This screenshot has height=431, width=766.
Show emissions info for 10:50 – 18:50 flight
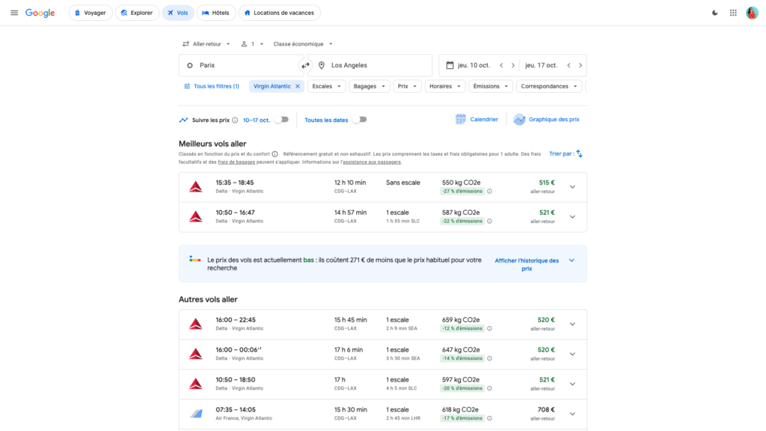489,388
